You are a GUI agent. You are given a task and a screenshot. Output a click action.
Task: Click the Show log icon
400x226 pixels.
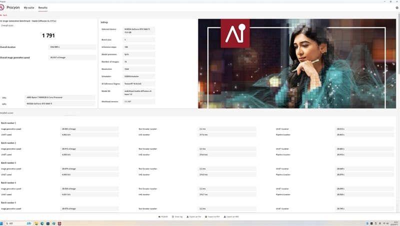point(172,217)
